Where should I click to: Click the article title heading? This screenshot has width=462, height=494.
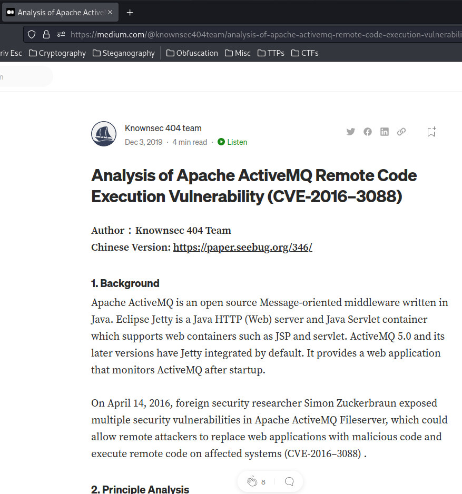254,186
